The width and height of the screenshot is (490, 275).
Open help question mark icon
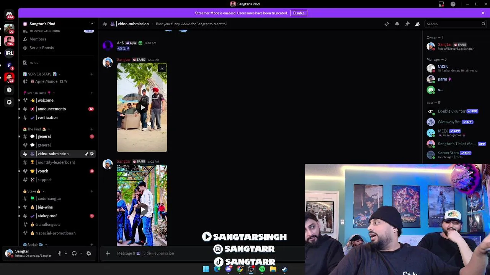[453, 4]
